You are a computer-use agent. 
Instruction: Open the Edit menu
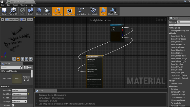[9, 5]
